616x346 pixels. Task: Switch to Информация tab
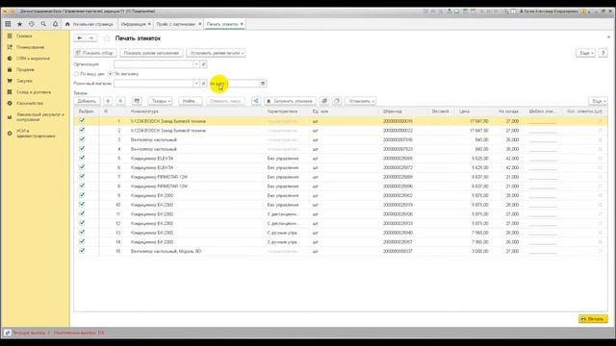(x=134, y=24)
